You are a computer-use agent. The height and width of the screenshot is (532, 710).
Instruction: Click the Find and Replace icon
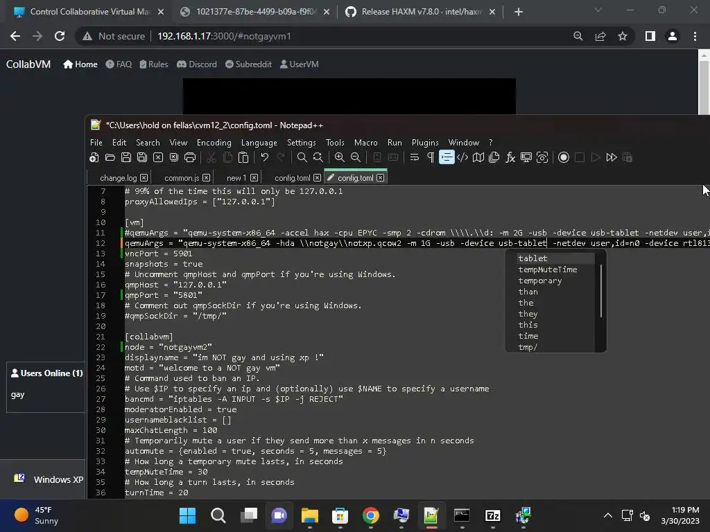point(318,157)
